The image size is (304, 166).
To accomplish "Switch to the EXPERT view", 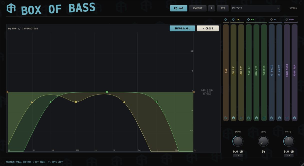I will click(198, 8).
